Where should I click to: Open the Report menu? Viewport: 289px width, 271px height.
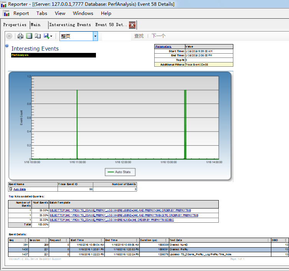(21, 13)
